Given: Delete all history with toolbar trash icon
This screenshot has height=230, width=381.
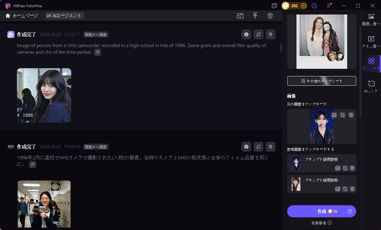Looking at the screenshot, I should coord(270,16).
